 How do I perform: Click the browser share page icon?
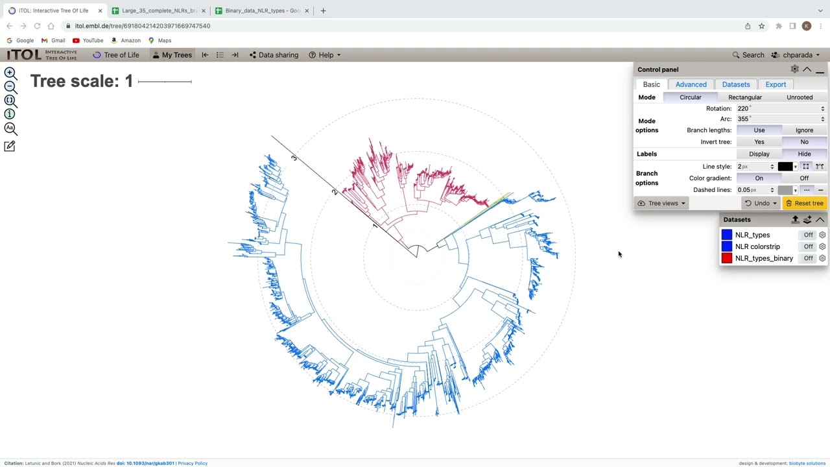(748, 26)
